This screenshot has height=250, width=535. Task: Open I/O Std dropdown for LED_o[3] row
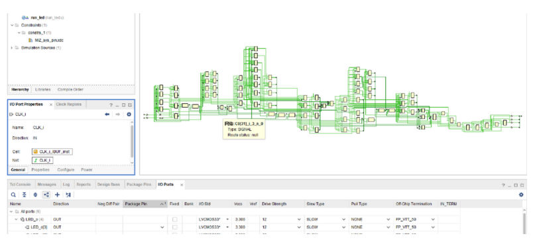coord(227,227)
